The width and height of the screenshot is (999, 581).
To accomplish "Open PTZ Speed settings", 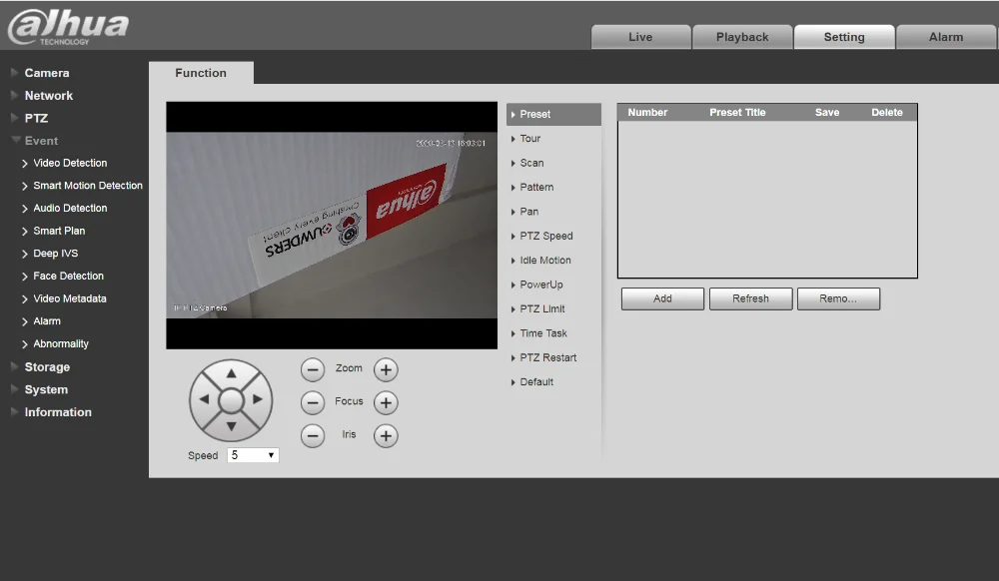I will (546, 236).
